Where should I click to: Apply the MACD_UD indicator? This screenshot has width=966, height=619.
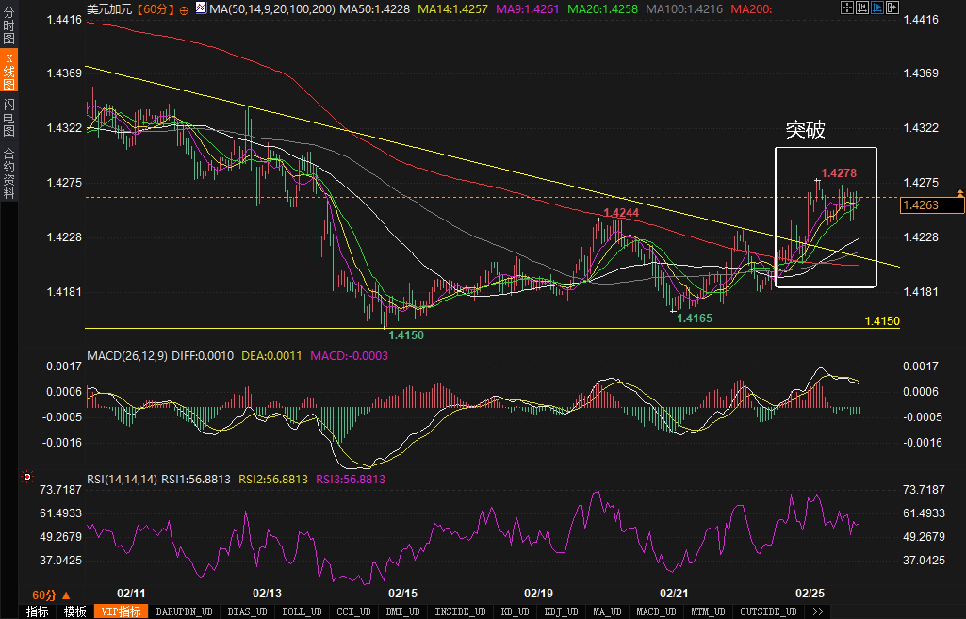tap(656, 611)
